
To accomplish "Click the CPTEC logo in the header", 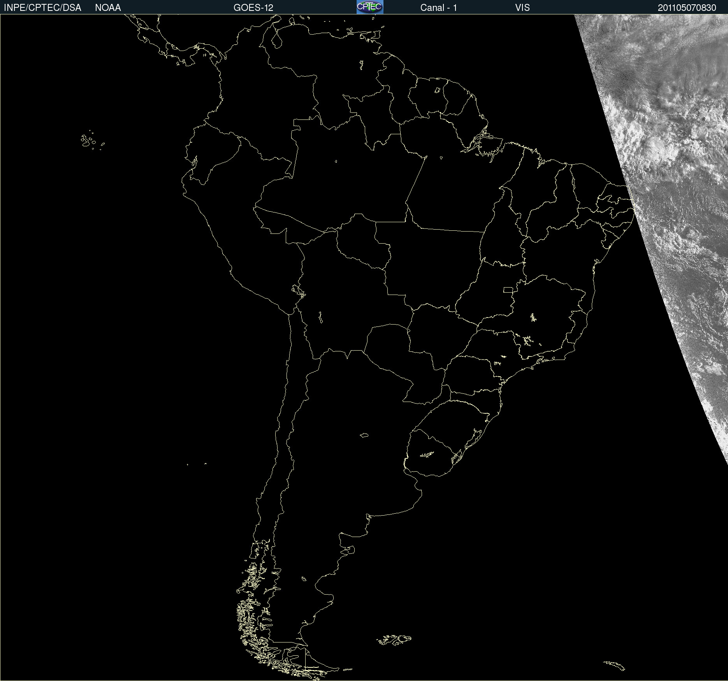I will [370, 7].
